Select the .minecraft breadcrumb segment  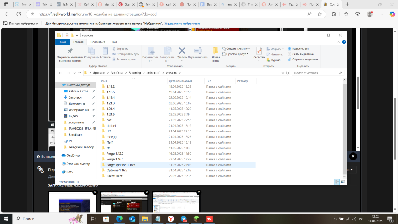coord(153,73)
